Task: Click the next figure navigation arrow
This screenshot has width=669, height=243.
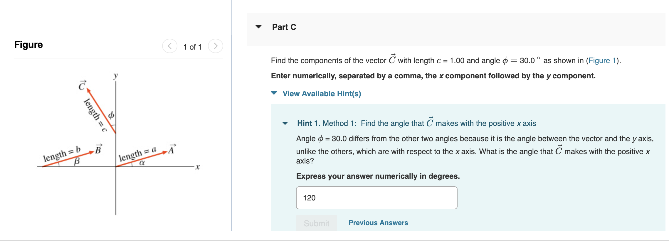Action: click(216, 46)
